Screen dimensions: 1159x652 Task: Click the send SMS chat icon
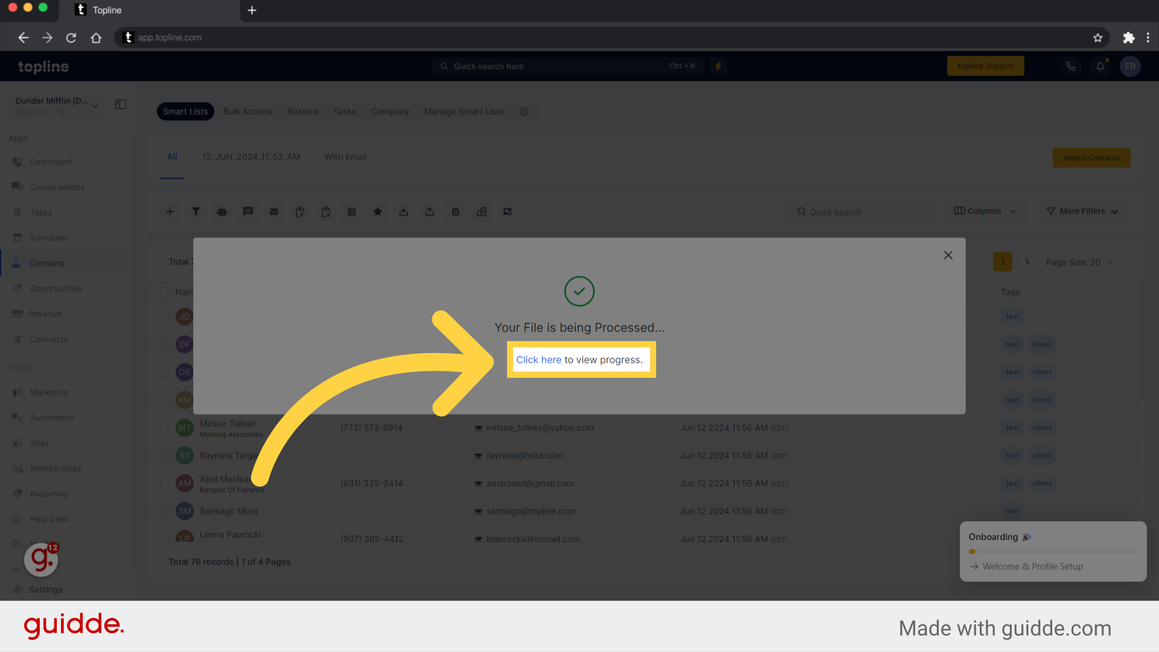click(x=248, y=211)
